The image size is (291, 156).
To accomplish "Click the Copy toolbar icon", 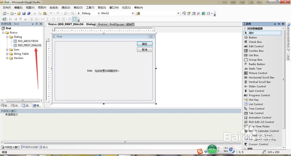I will [40, 13].
